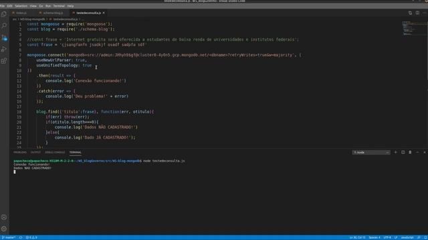The width and height of the screenshot is (428, 240).
Task: Click the commented const frase line 4
Action: [163, 40]
